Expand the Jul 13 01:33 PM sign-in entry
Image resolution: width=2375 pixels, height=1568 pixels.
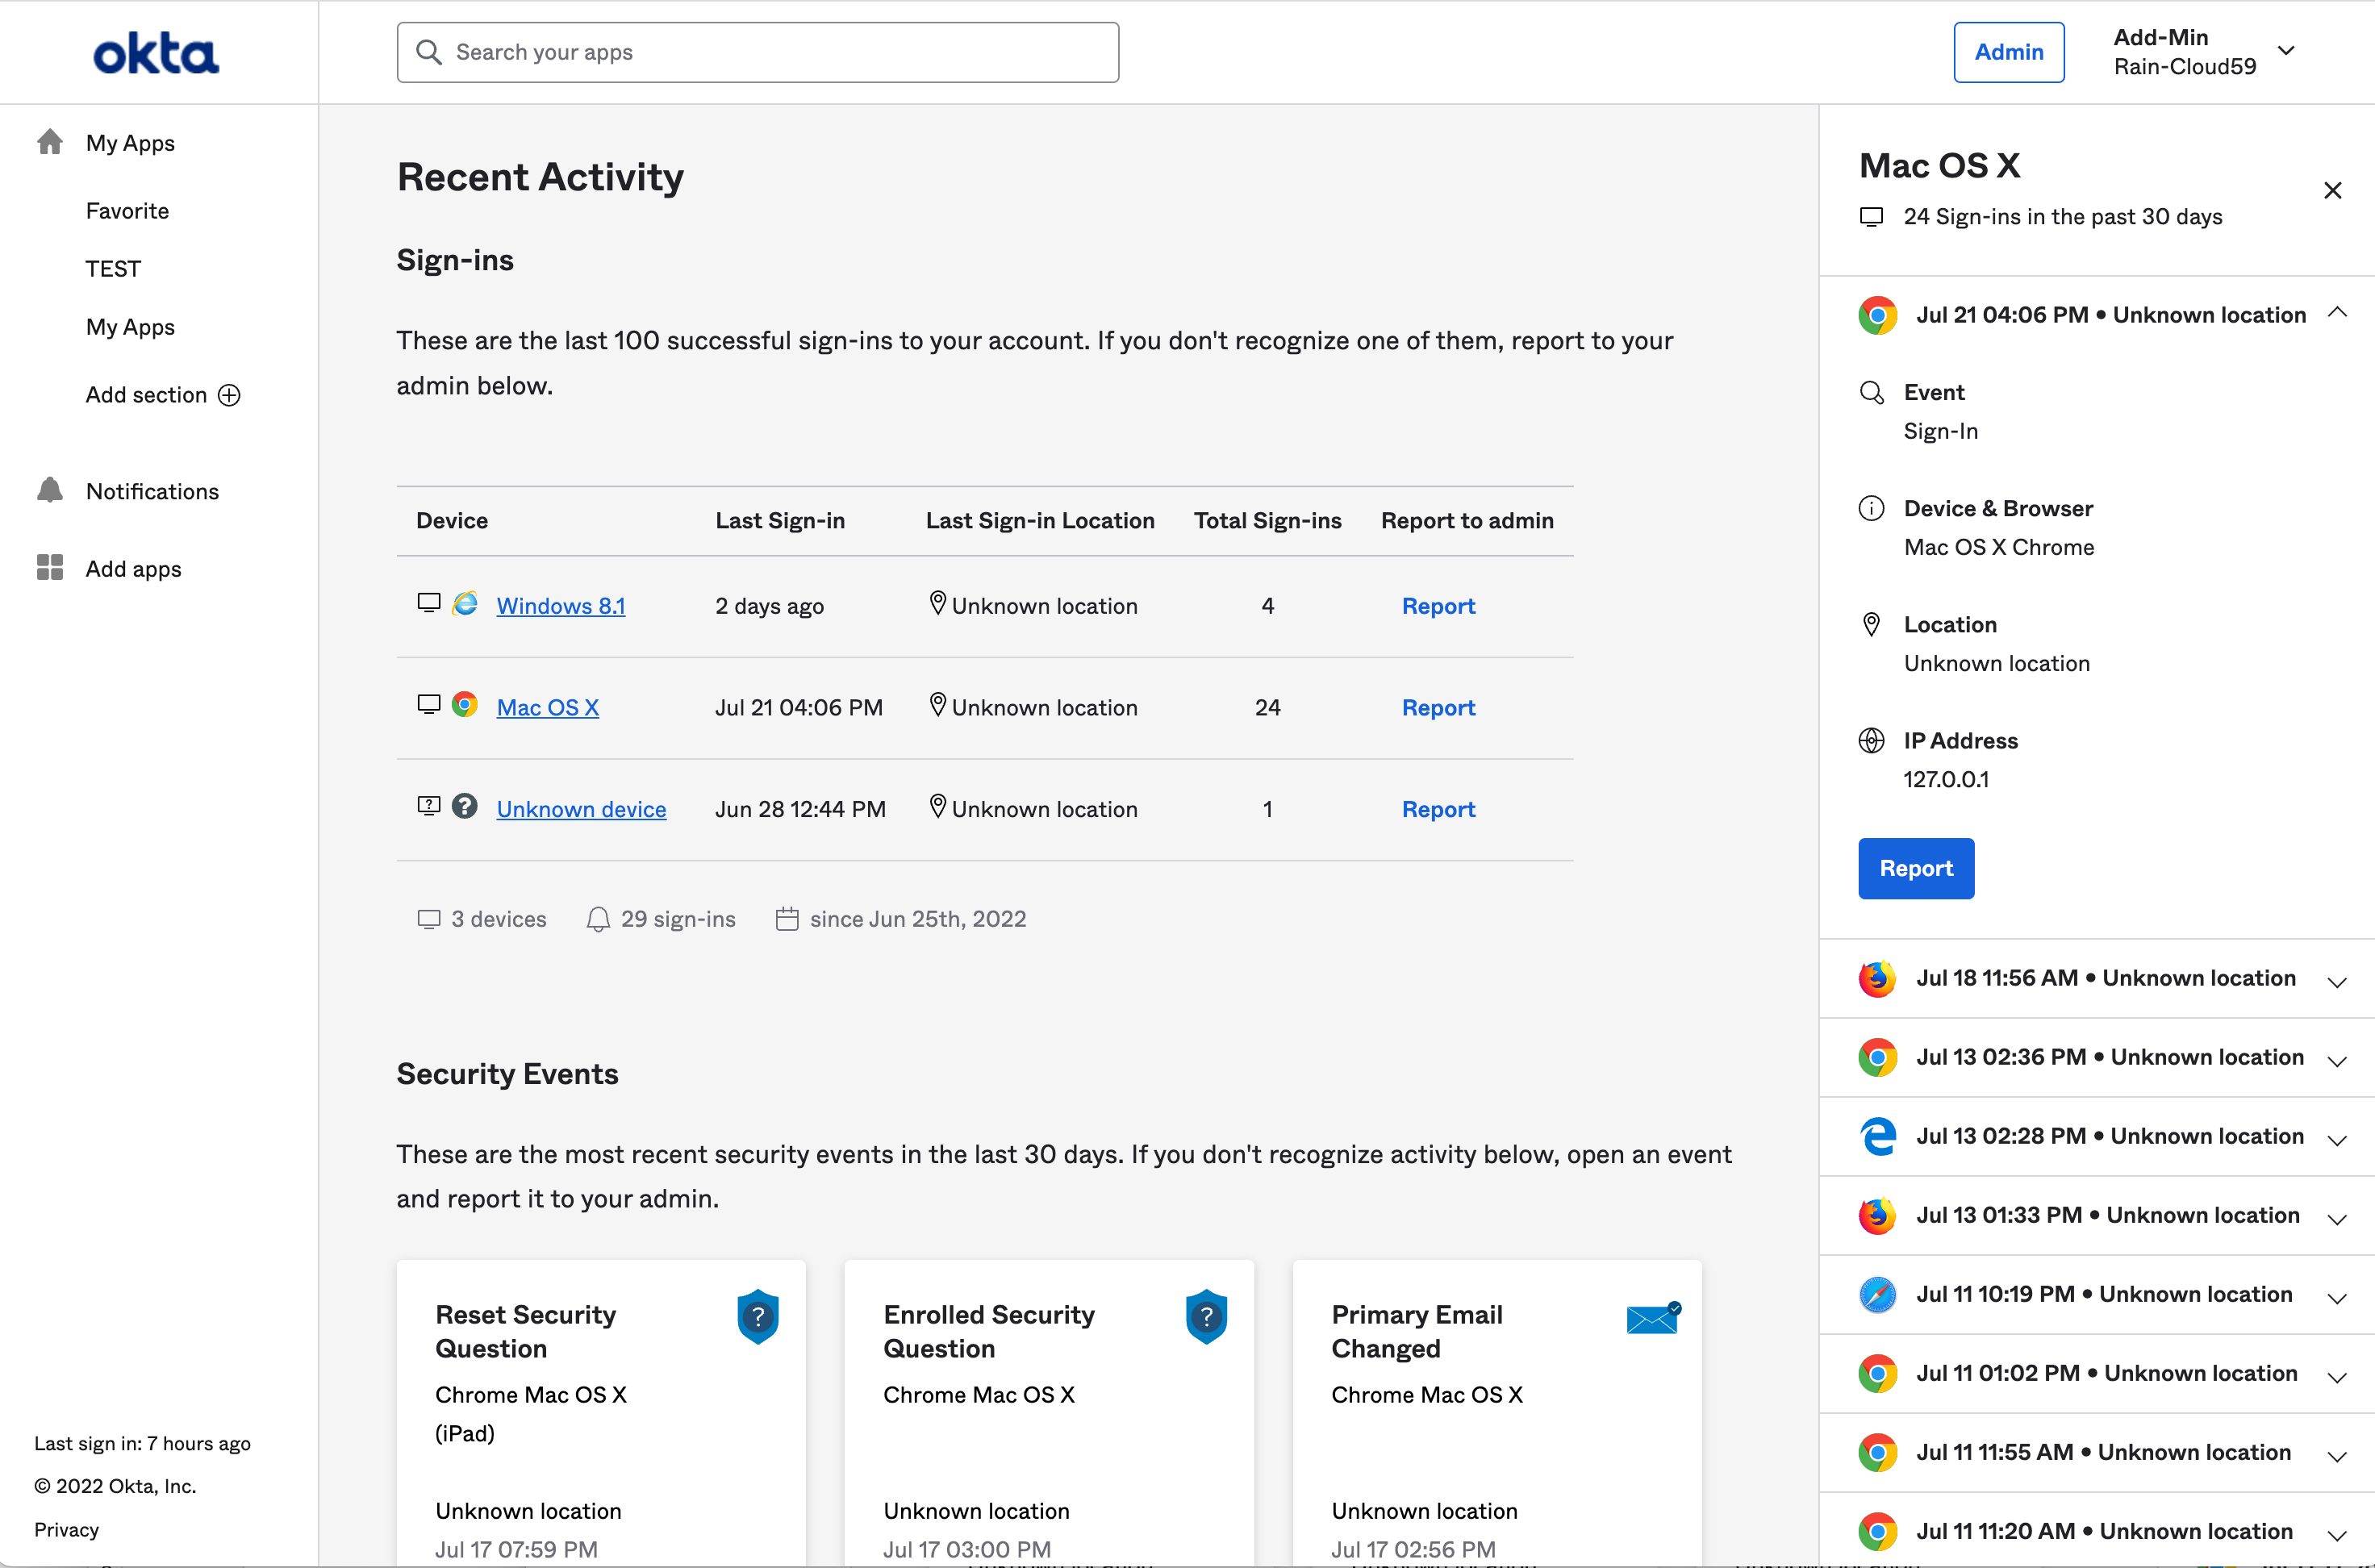tap(2337, 1218)
